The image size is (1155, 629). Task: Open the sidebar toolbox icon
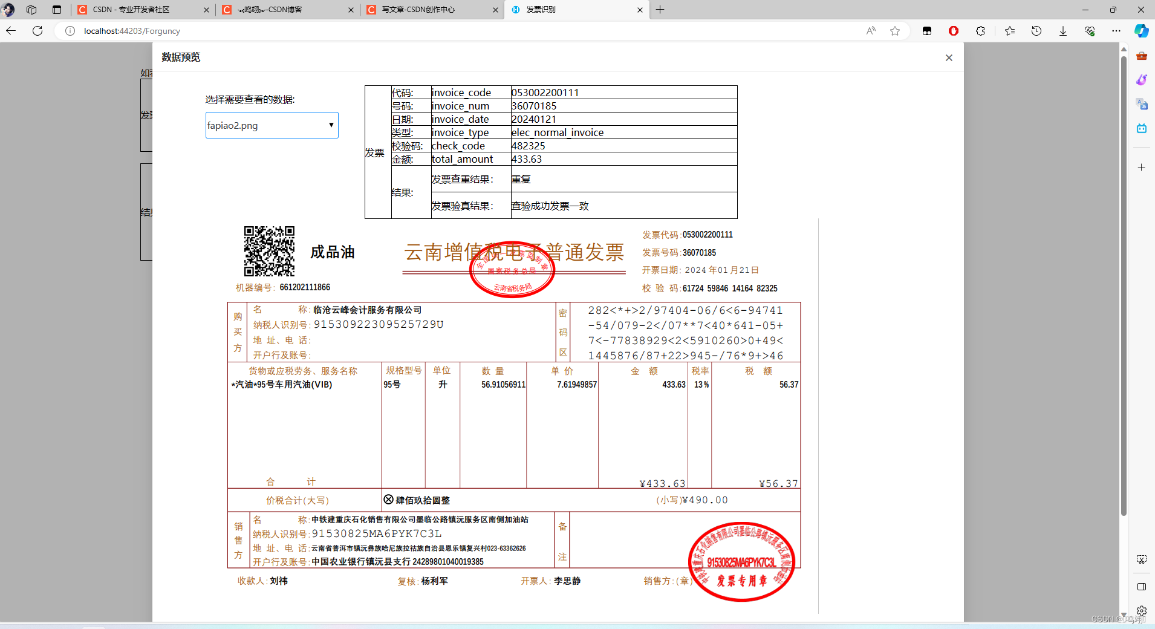(x=1142, y=56)
